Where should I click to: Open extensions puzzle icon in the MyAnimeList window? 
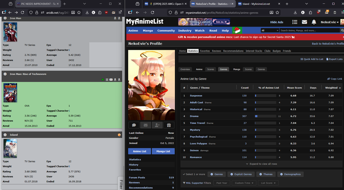click(310, 12)
